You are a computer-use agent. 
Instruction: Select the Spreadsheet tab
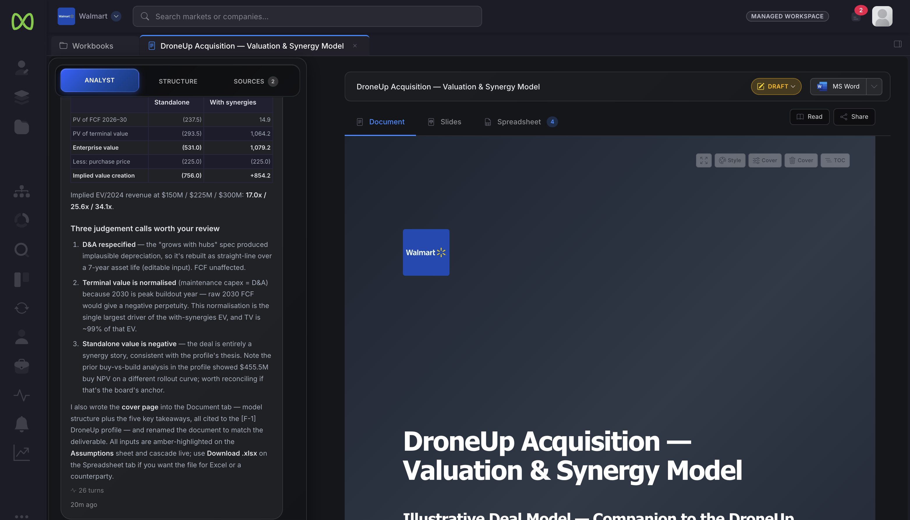coord(521,122)
